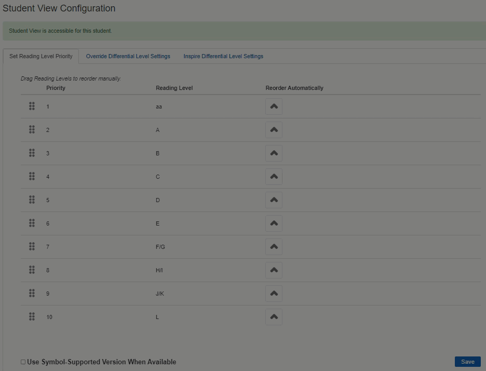Click priority number 10

tap(49, 317)
